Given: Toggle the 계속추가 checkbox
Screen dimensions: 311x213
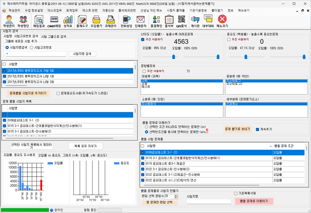Looking at the screenshot, I should tap(257, 129).
